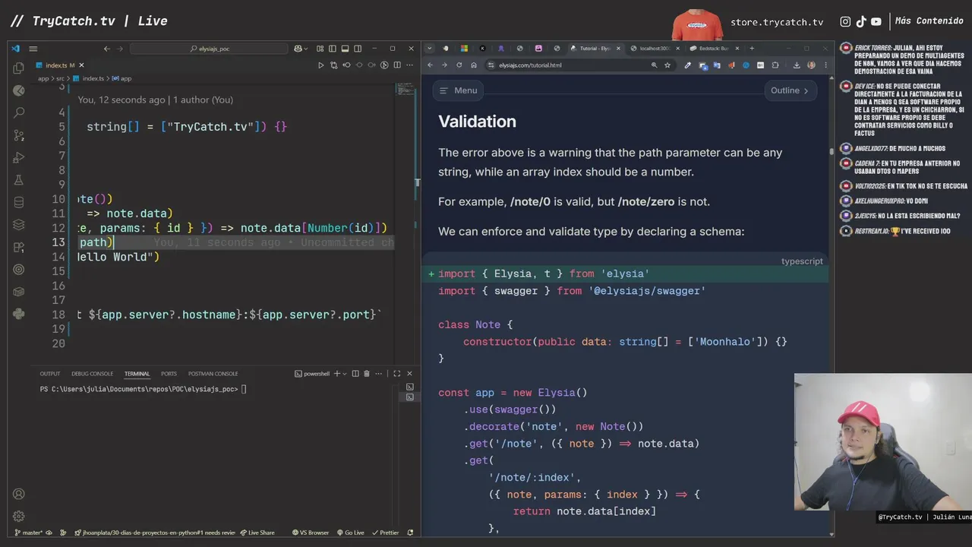Select the TERMINAL panel tab
This screenshot has height=547, width=972.
point(137,374)
